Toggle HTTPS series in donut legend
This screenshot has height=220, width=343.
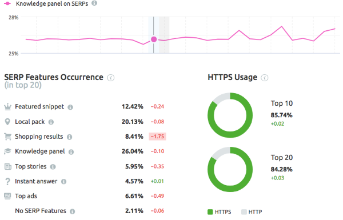tap(220, 211)
